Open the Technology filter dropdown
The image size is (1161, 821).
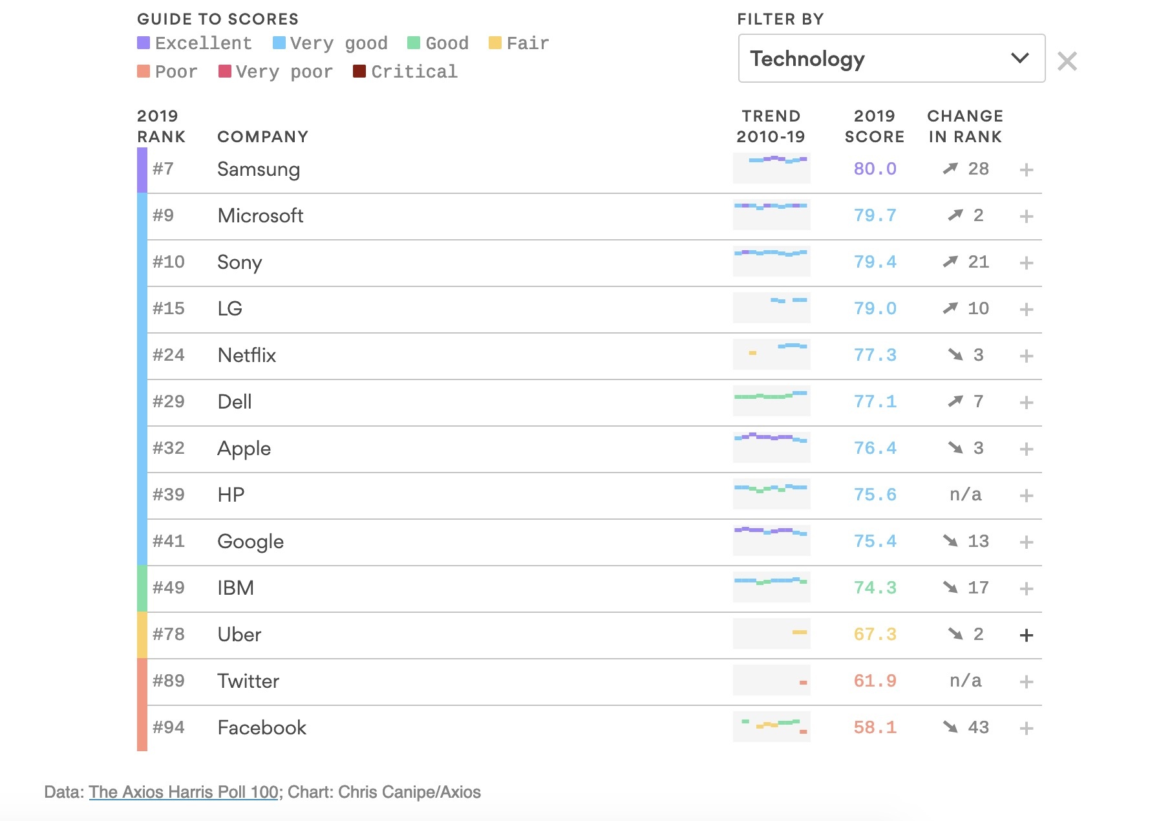pyautogui.click(x=891, y=59)
